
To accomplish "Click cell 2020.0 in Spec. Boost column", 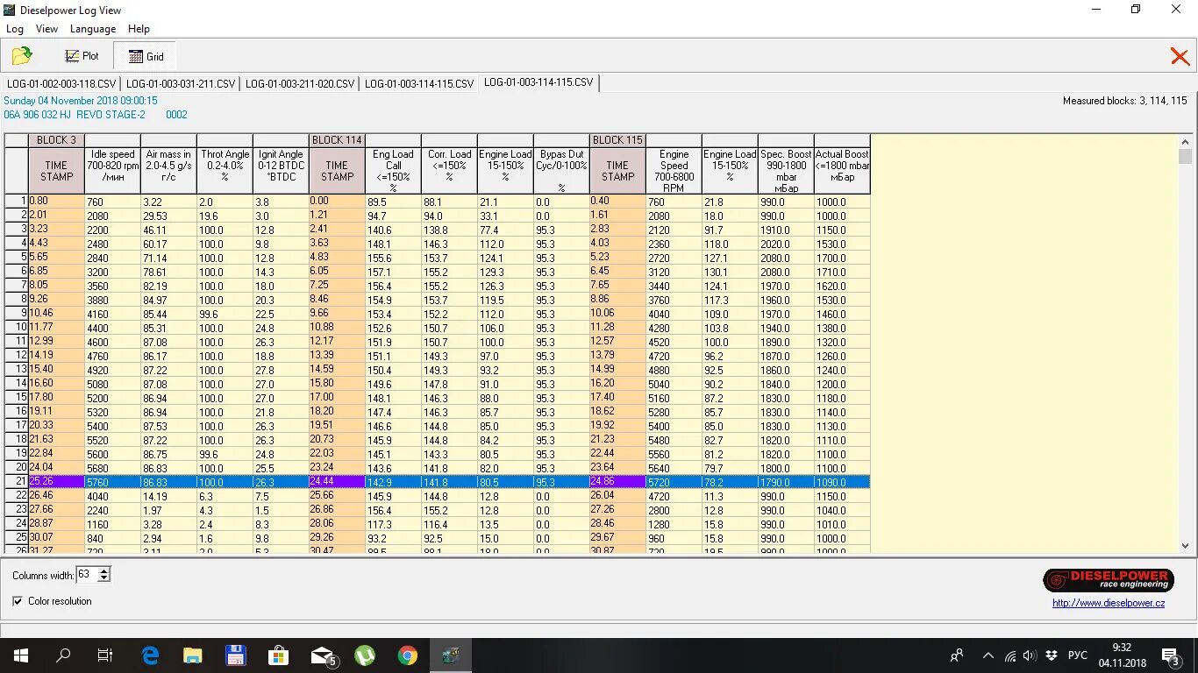I will tap(786, 244).
